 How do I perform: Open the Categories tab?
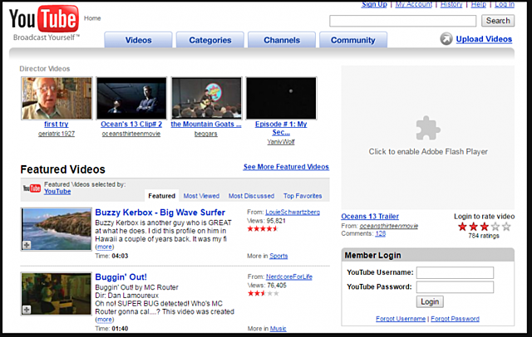pos(210,40)
